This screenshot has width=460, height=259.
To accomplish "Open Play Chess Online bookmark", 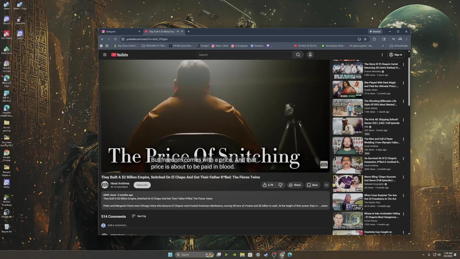I will click(125, 46).
